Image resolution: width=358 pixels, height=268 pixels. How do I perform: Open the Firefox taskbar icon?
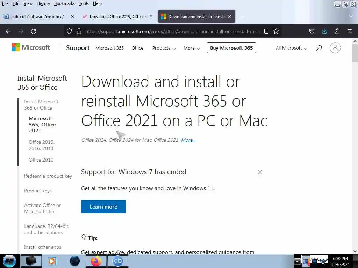96,261
